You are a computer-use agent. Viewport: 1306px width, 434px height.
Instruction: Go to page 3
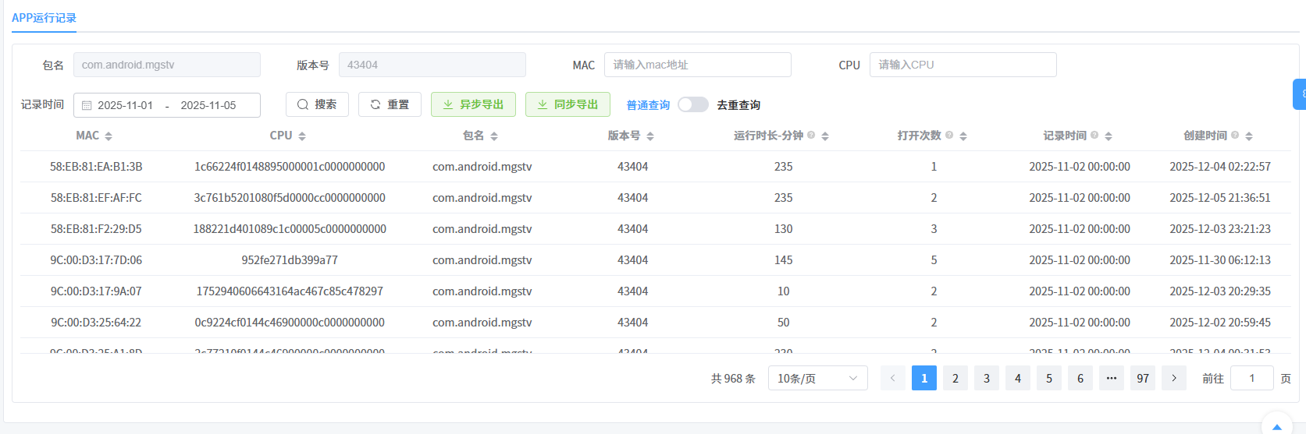[987, 378]
